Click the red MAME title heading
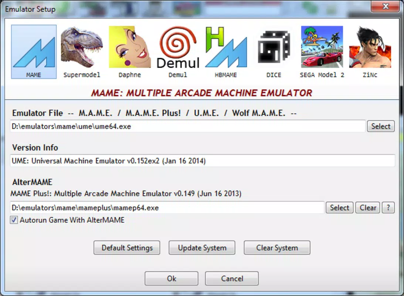This screenshot has height=296, width=404. pos(202,93)
